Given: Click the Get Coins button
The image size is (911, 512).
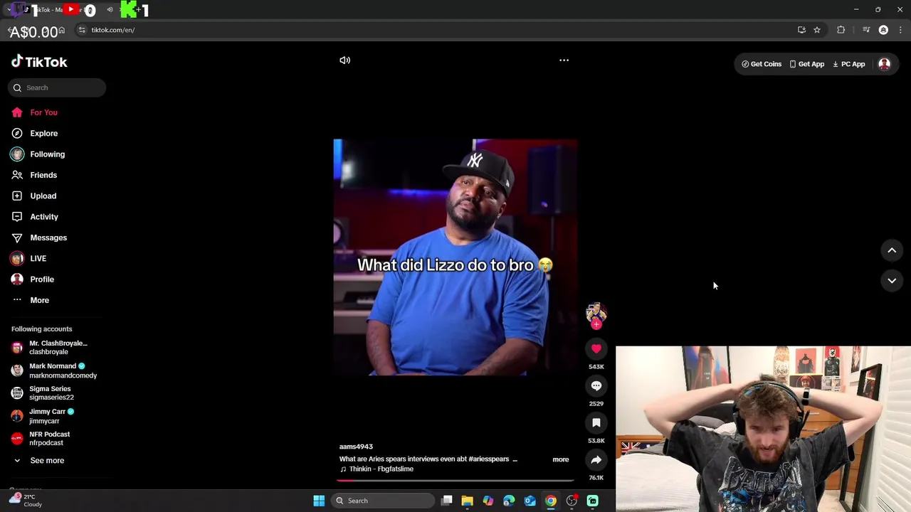Looking at the screenshot, I should [762, 64].
